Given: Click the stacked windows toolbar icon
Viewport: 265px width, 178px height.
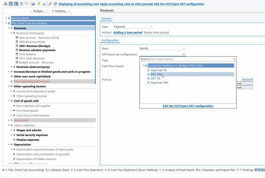Looking at the screenshot, I should coord(55,4).
